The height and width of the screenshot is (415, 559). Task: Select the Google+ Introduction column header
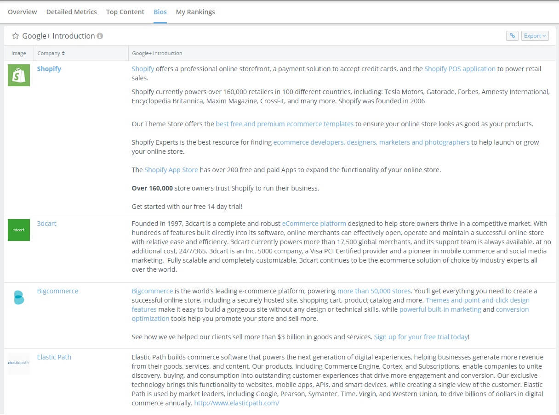pos(157,53)
